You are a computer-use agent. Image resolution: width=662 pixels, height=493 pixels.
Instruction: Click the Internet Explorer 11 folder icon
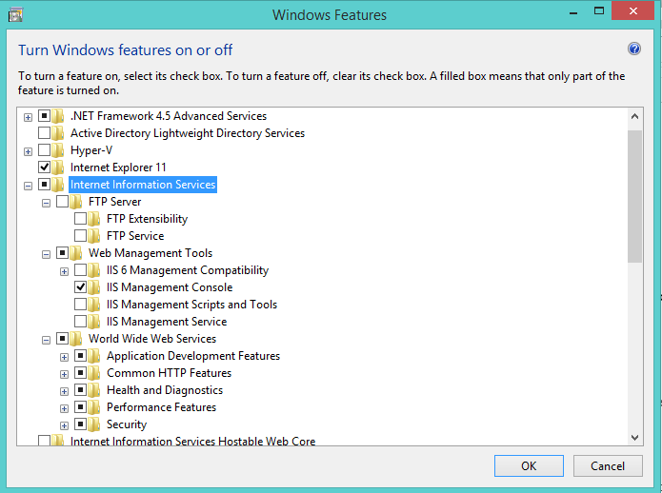(58, 168)
